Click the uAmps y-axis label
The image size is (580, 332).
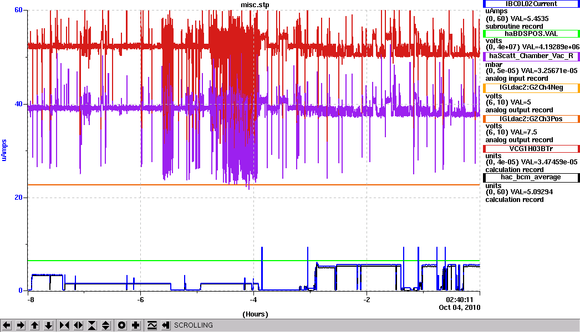4,150
